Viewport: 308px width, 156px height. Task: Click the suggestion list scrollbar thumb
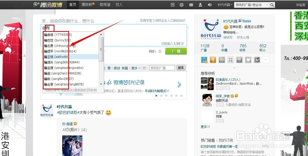[x=101, y=49]
